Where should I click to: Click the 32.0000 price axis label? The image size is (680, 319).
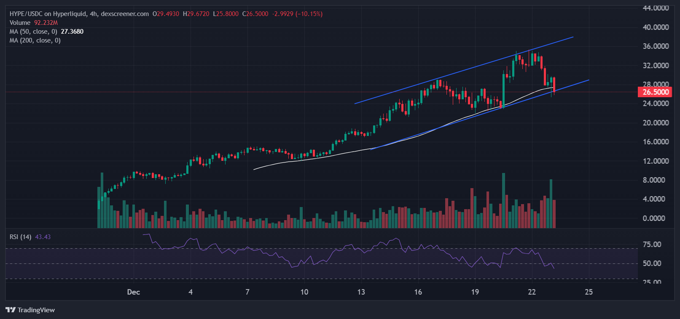tap(656, 66)
